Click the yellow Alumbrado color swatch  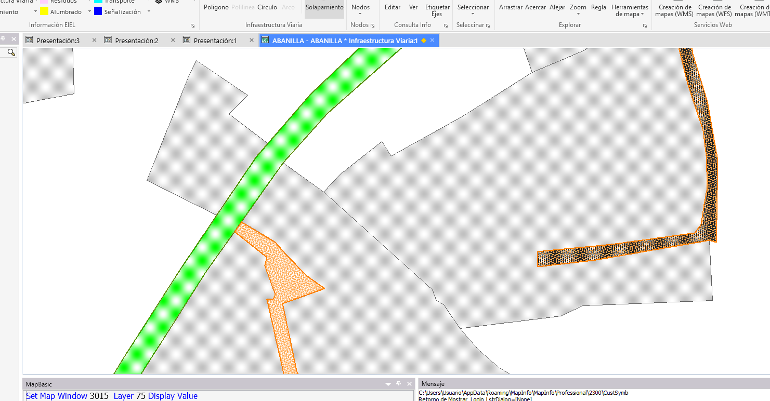point(44,11)
